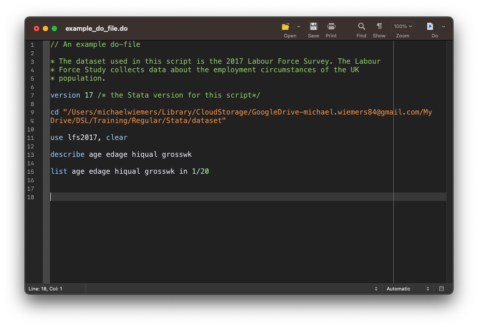Open the Automatic language selector in status bar

(x=408, y=289)
